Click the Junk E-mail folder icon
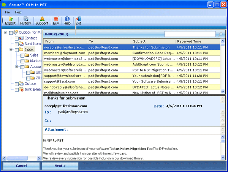The image size is (228, 172). click(x=21, y=89)
